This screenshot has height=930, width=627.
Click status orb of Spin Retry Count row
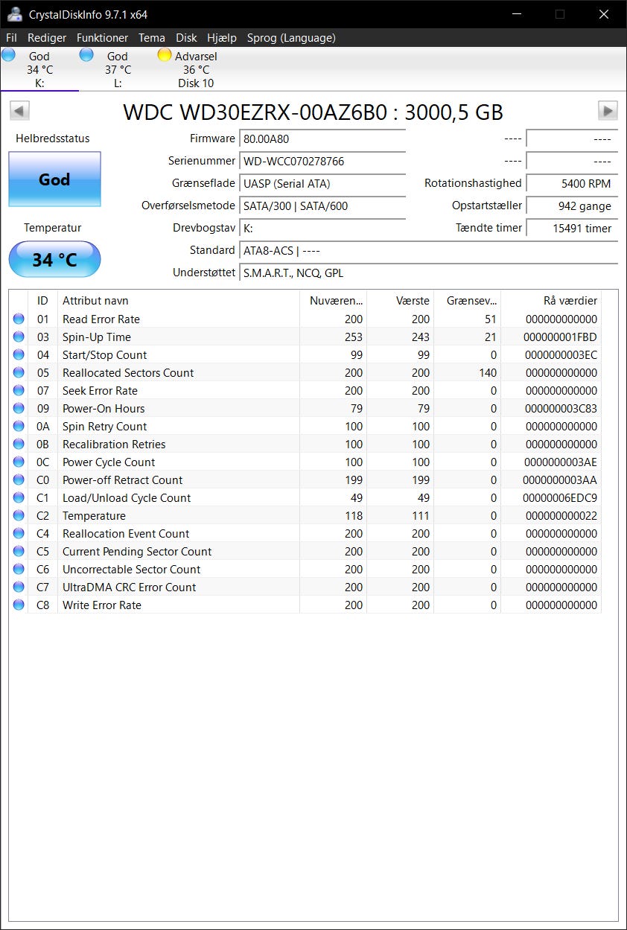19,427
